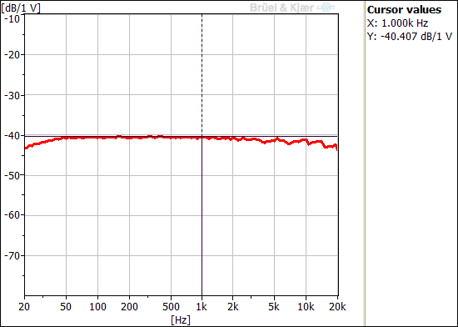
Task: Click the '100' frequency axis label
Action: click(97, 307)
